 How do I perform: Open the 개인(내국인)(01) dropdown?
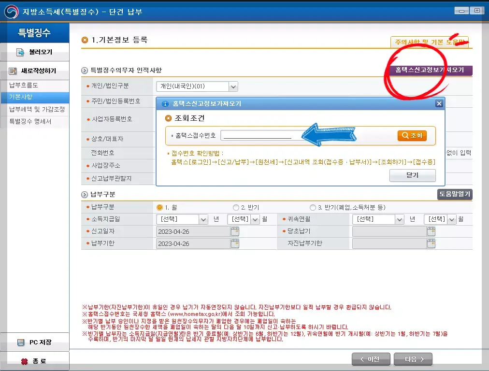[x=233, y=86]
